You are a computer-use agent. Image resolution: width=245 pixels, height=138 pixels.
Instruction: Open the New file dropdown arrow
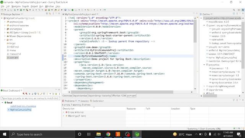5,10
